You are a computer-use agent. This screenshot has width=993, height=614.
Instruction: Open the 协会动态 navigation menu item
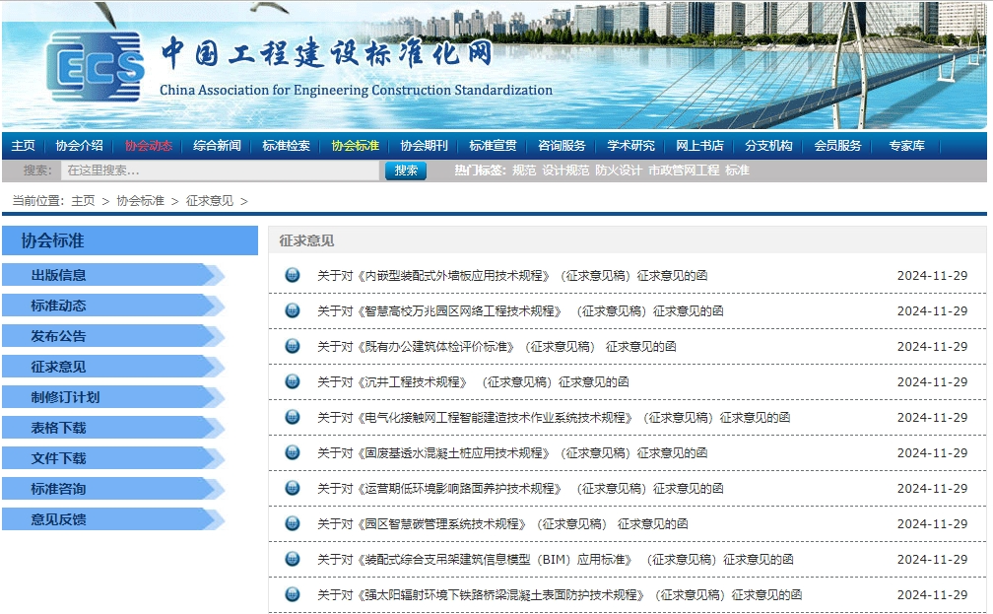(x=148, y=146)
